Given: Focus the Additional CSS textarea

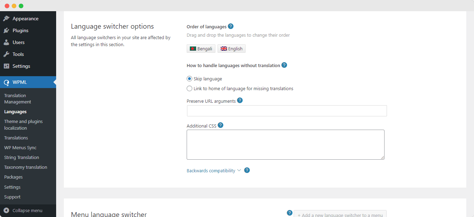Looking at the screenshot, I should [286, 145].
